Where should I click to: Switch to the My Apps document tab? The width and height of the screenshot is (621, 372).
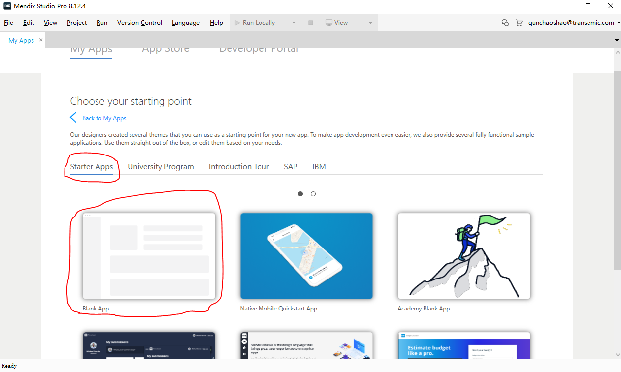[x=21, y=40]
